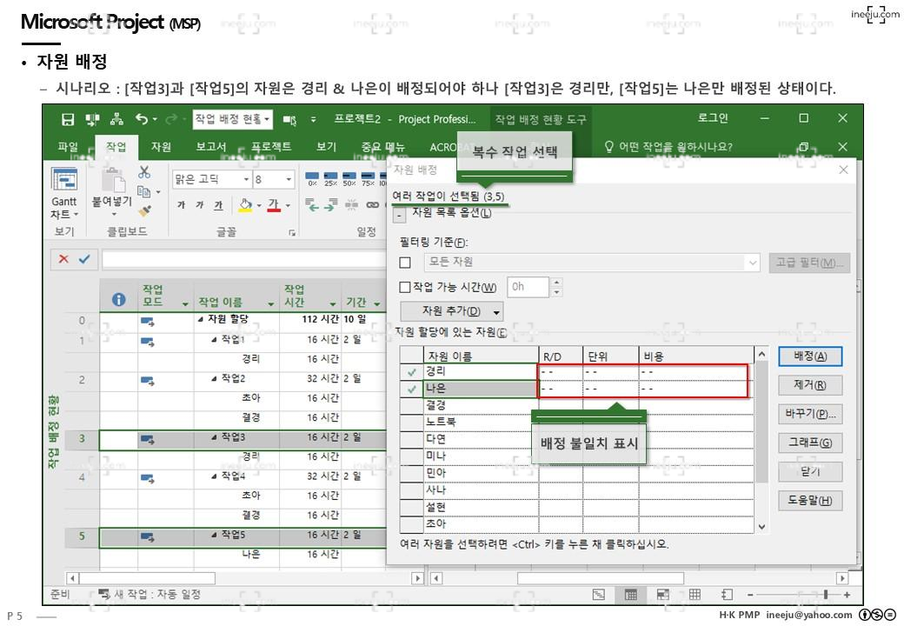Viewport: 904px width, 626px height.
Task: Apply underline formatting with underlined 가
Action: pos(218,204)
